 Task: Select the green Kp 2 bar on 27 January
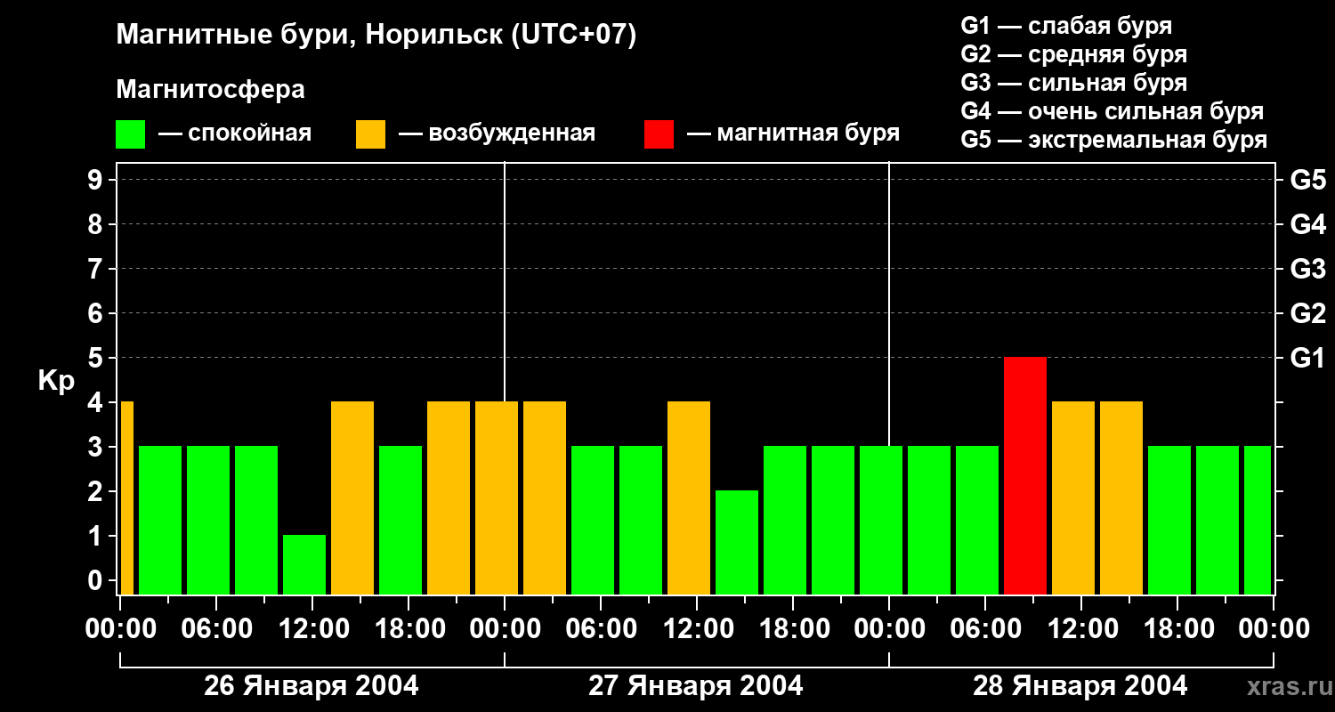[x=737, y=542]
